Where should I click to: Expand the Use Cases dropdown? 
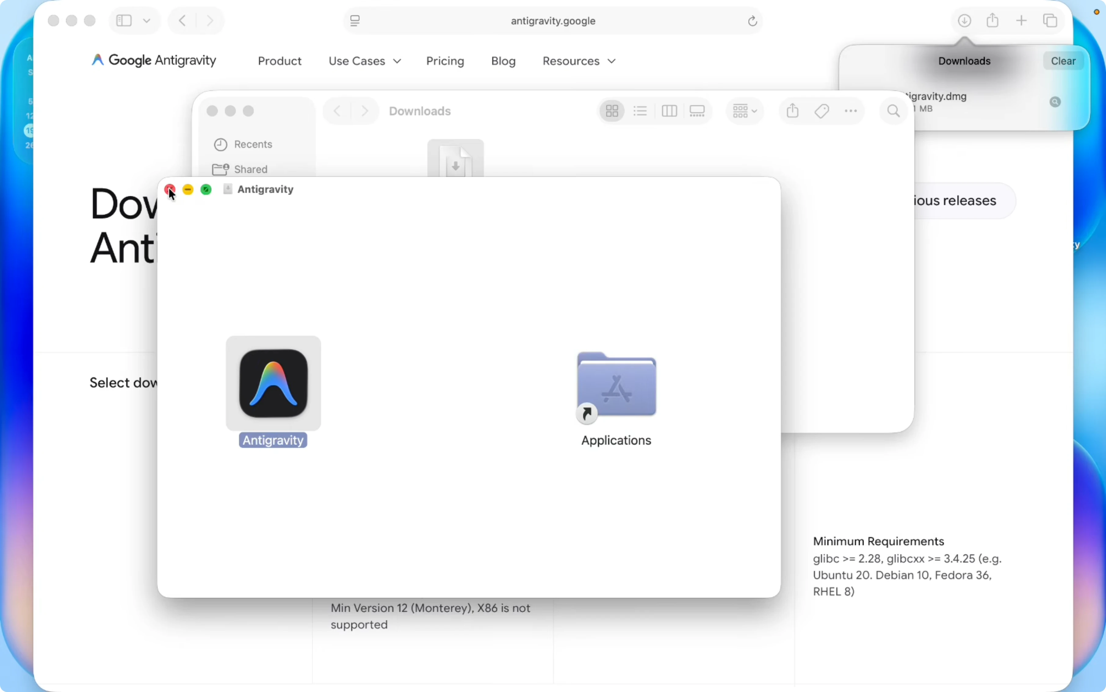[365, 61]
